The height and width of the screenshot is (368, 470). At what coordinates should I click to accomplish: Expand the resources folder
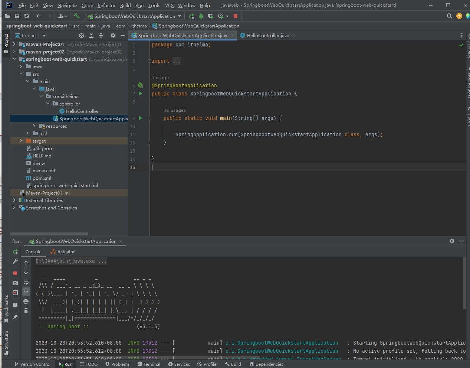34,126
